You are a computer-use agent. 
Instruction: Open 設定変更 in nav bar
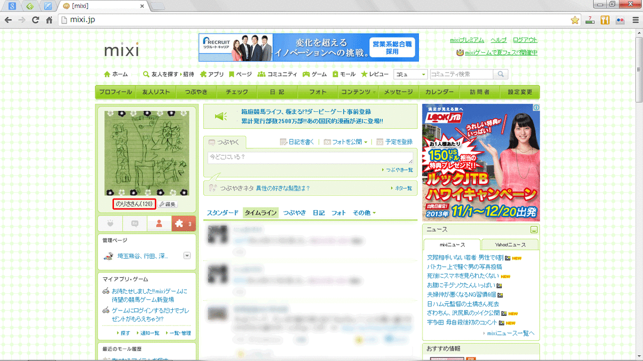520,92
